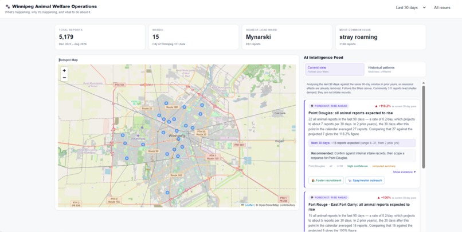The height and width of the screenshot is (232, 462).
Task: Open the All issues filter dropdown
Action: pyautogui.click(x=442, y=7)
